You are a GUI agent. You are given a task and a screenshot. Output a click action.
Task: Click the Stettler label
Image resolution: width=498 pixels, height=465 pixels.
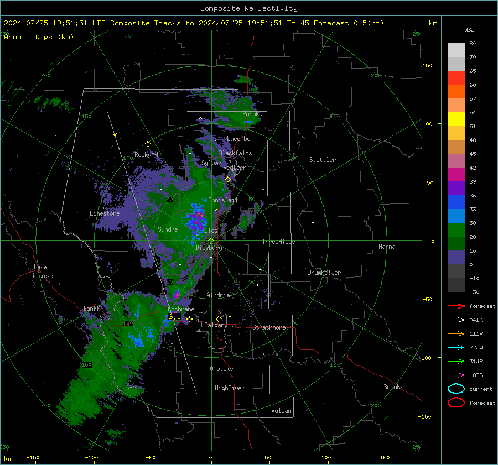coord(323,160)
